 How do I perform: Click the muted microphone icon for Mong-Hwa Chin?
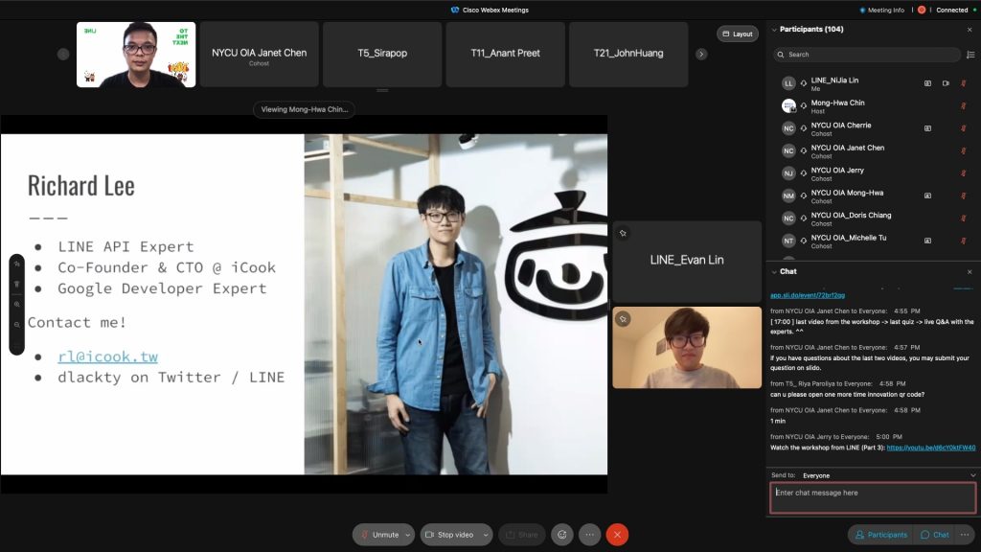pyautogui.click(x=964, y=105)
